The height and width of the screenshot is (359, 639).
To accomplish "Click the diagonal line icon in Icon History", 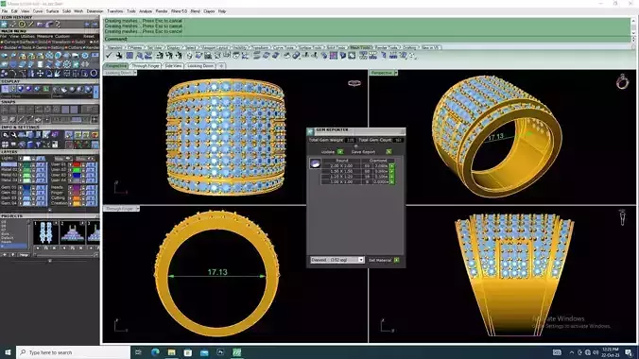I will (x=31, y=25).
